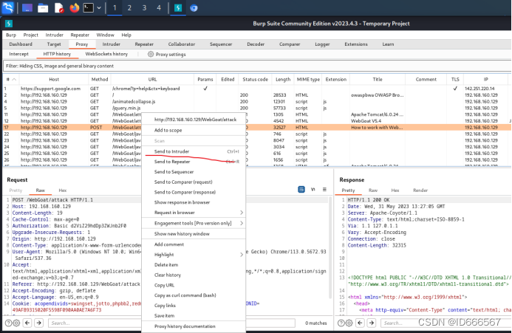The image size is (512, 333).
Task: Expand Highlight submenu arrow
Action: 242,255
